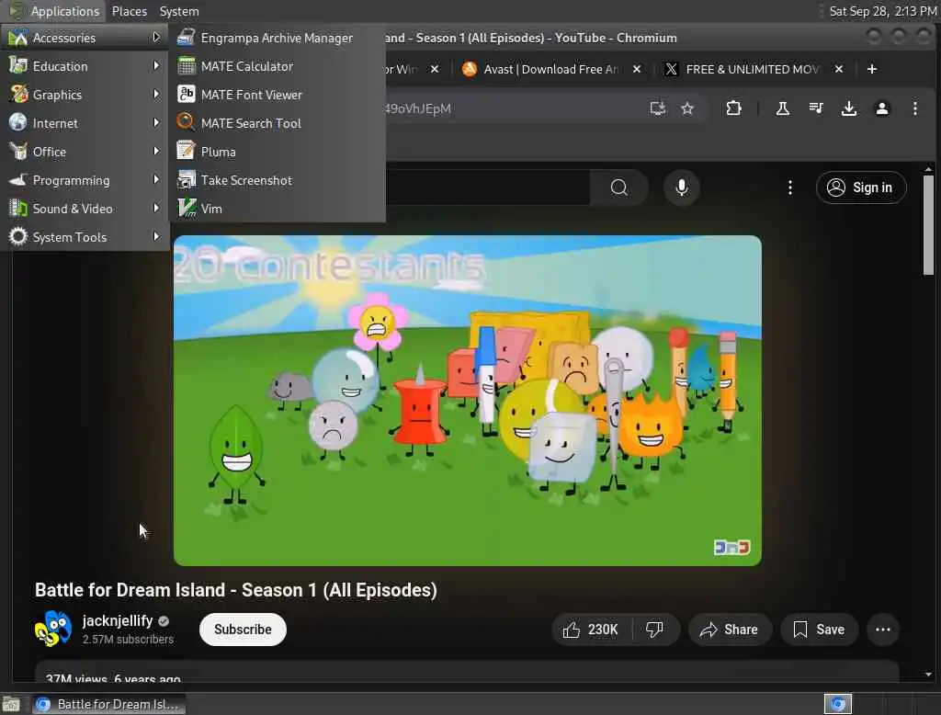
Task: Start voice search with microphone icon
Action: [x=681, y=187]
